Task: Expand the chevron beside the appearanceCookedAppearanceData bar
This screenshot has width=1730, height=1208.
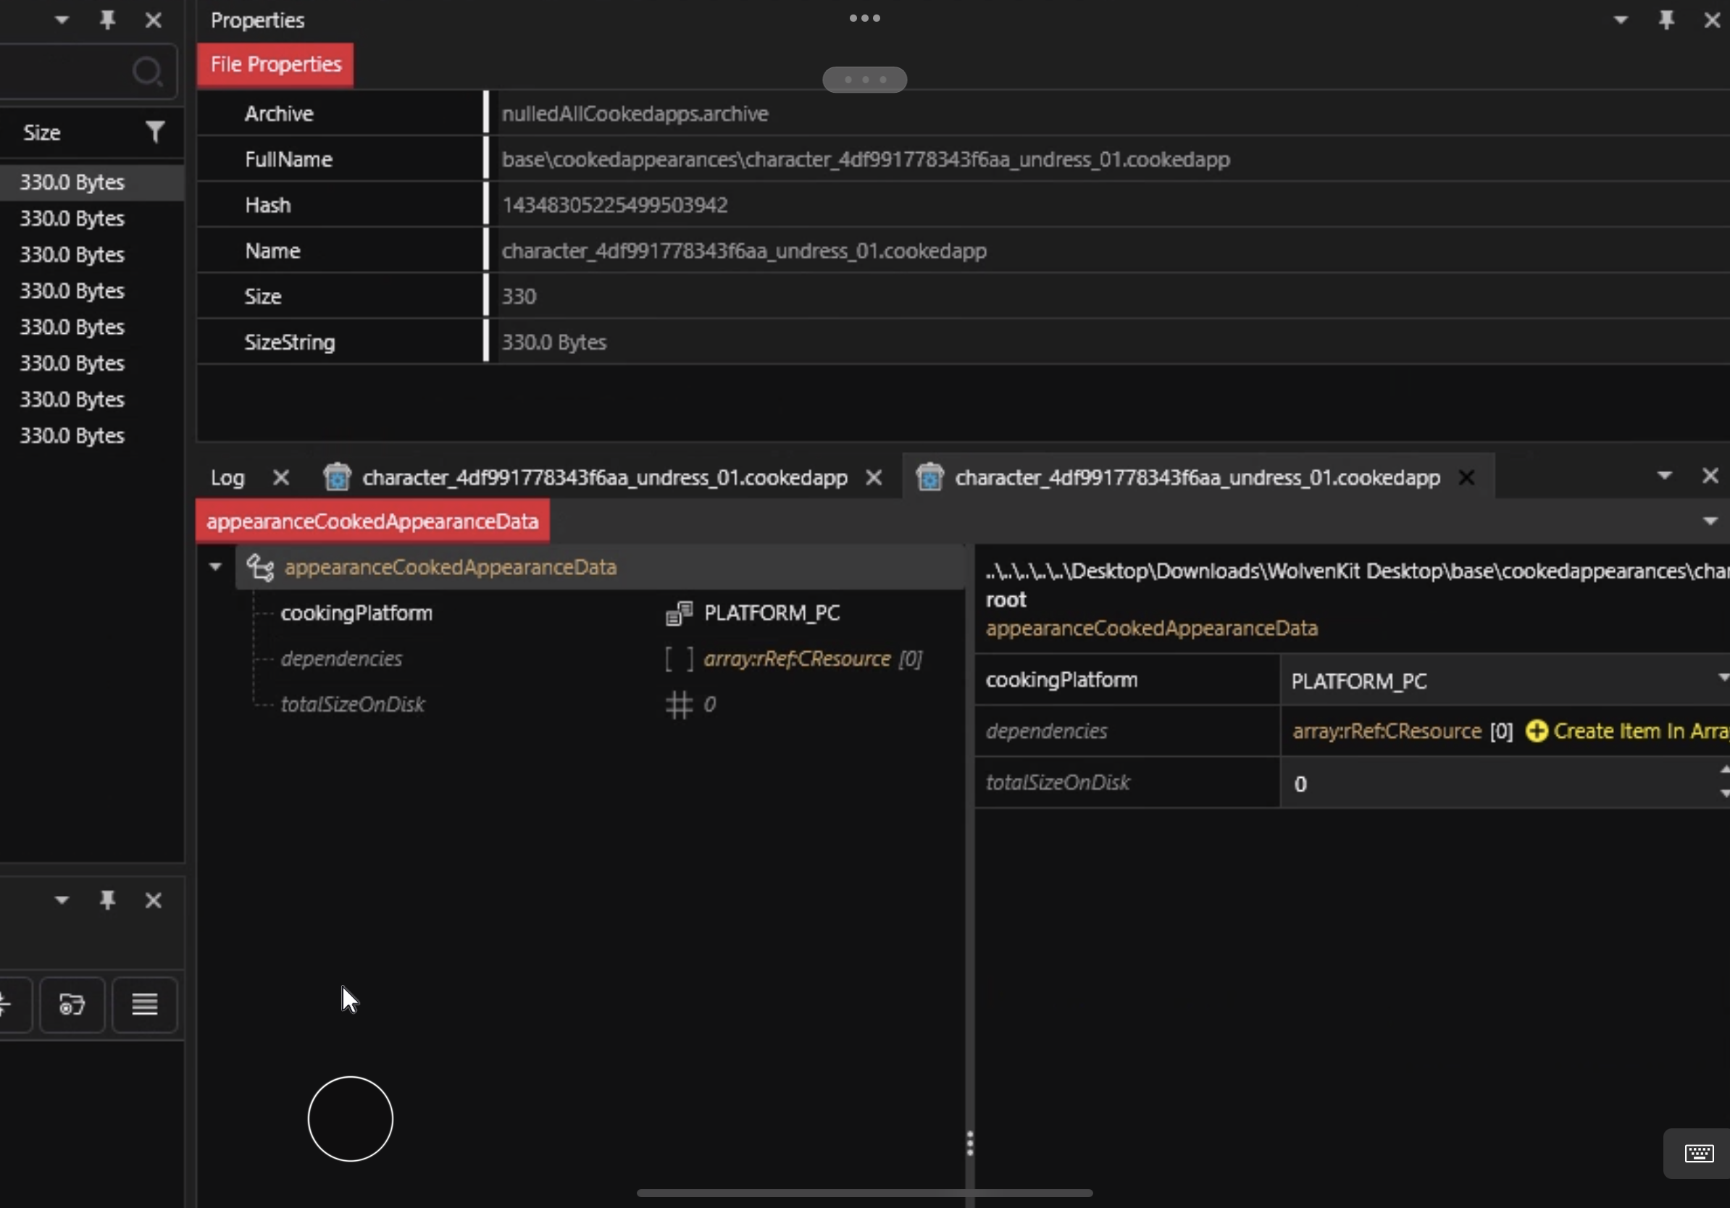Action: 1709,521
